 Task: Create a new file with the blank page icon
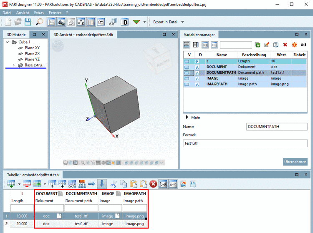coord(8,22)
